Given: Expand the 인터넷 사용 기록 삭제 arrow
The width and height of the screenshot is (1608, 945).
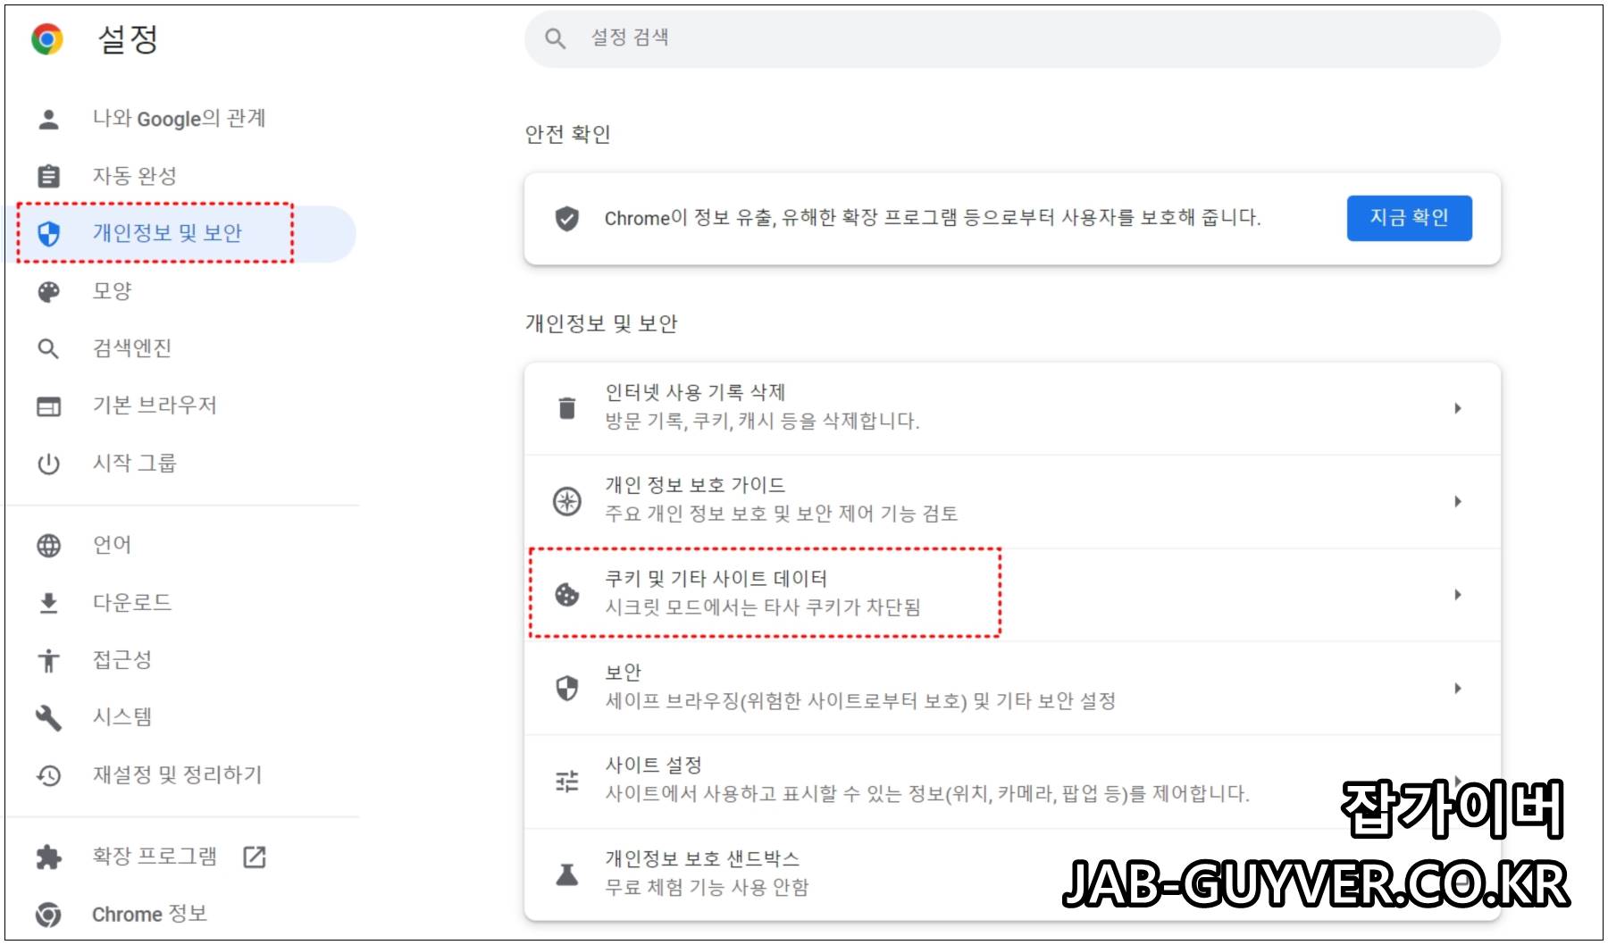Looking at the screenshot, I should tap(1457, 408).
